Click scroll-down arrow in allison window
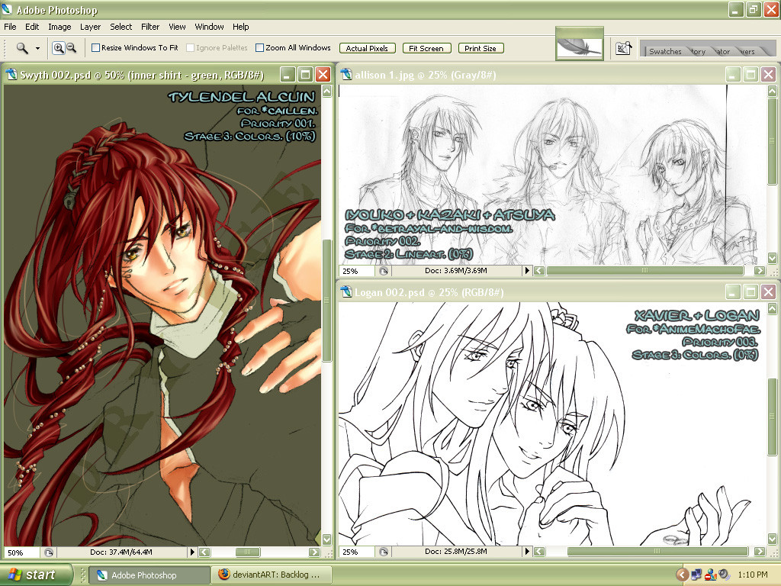 tap(773, 258)
